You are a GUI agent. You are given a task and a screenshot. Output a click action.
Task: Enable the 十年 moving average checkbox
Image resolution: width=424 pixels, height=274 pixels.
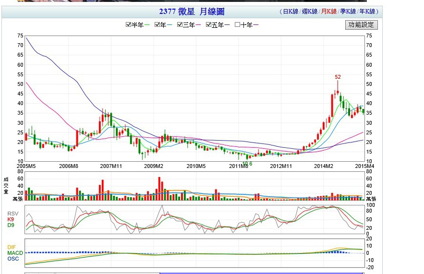237,24
